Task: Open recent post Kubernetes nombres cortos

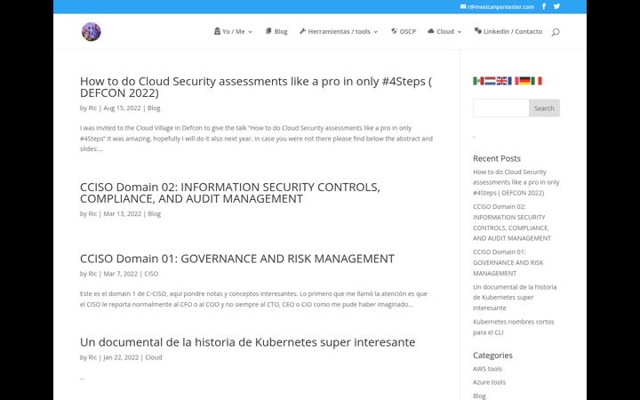Action: (x=514, y=326)
